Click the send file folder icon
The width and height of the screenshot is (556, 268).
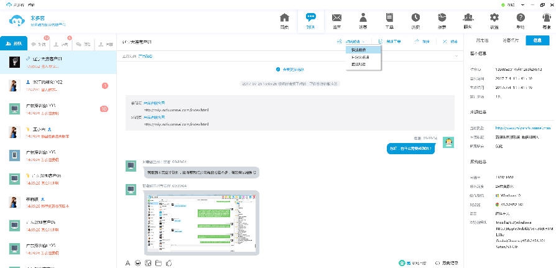[x=159, y=263]
